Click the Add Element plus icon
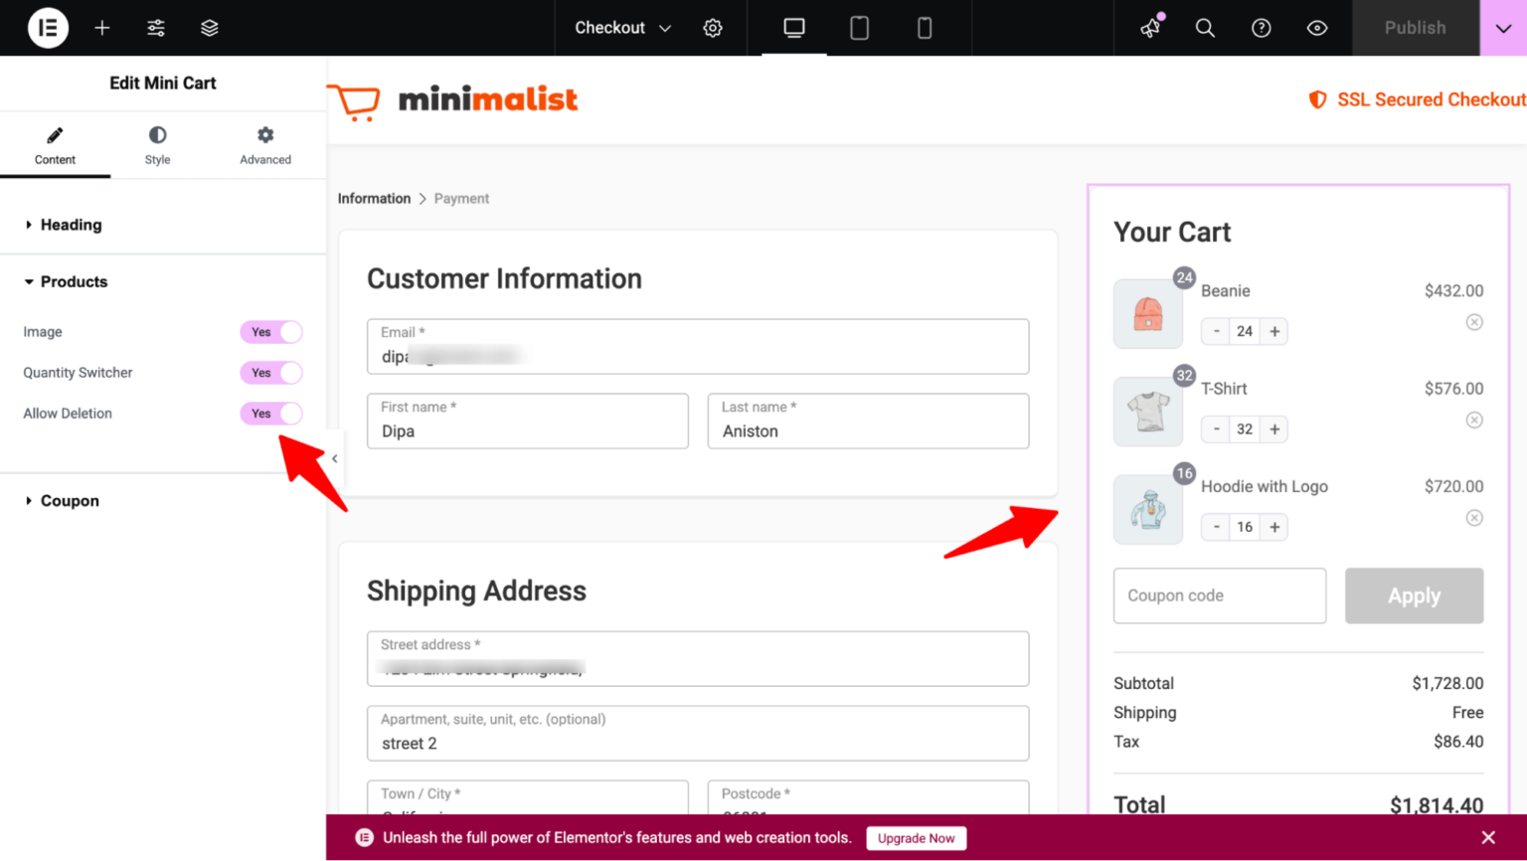1527x861 pixels. 101,28
